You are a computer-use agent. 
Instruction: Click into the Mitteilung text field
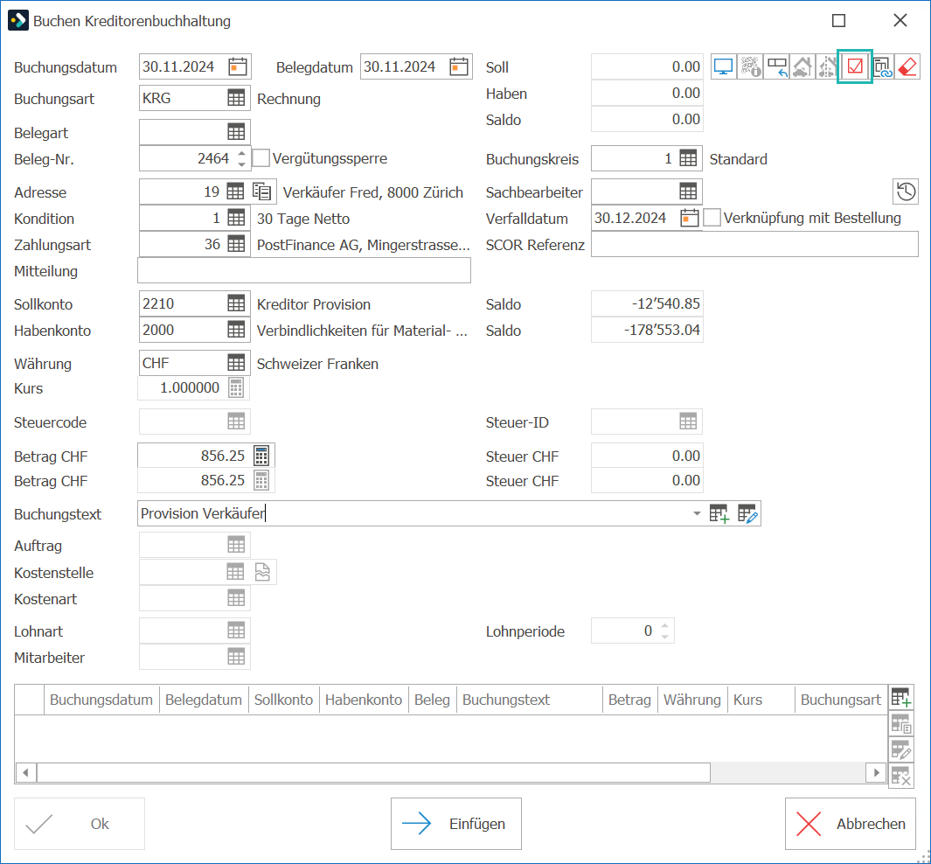point(304,270)
